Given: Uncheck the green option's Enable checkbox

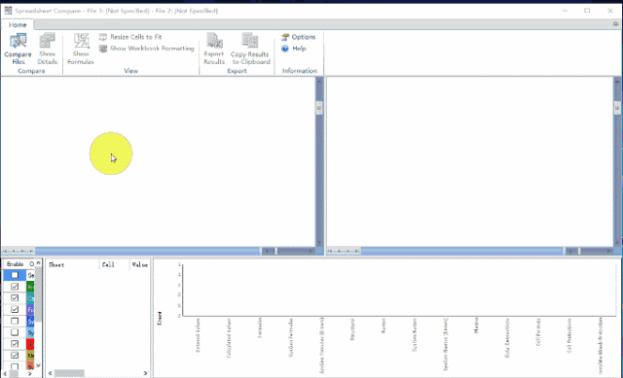Looking at the screenshot, I should tap(15, 287).
